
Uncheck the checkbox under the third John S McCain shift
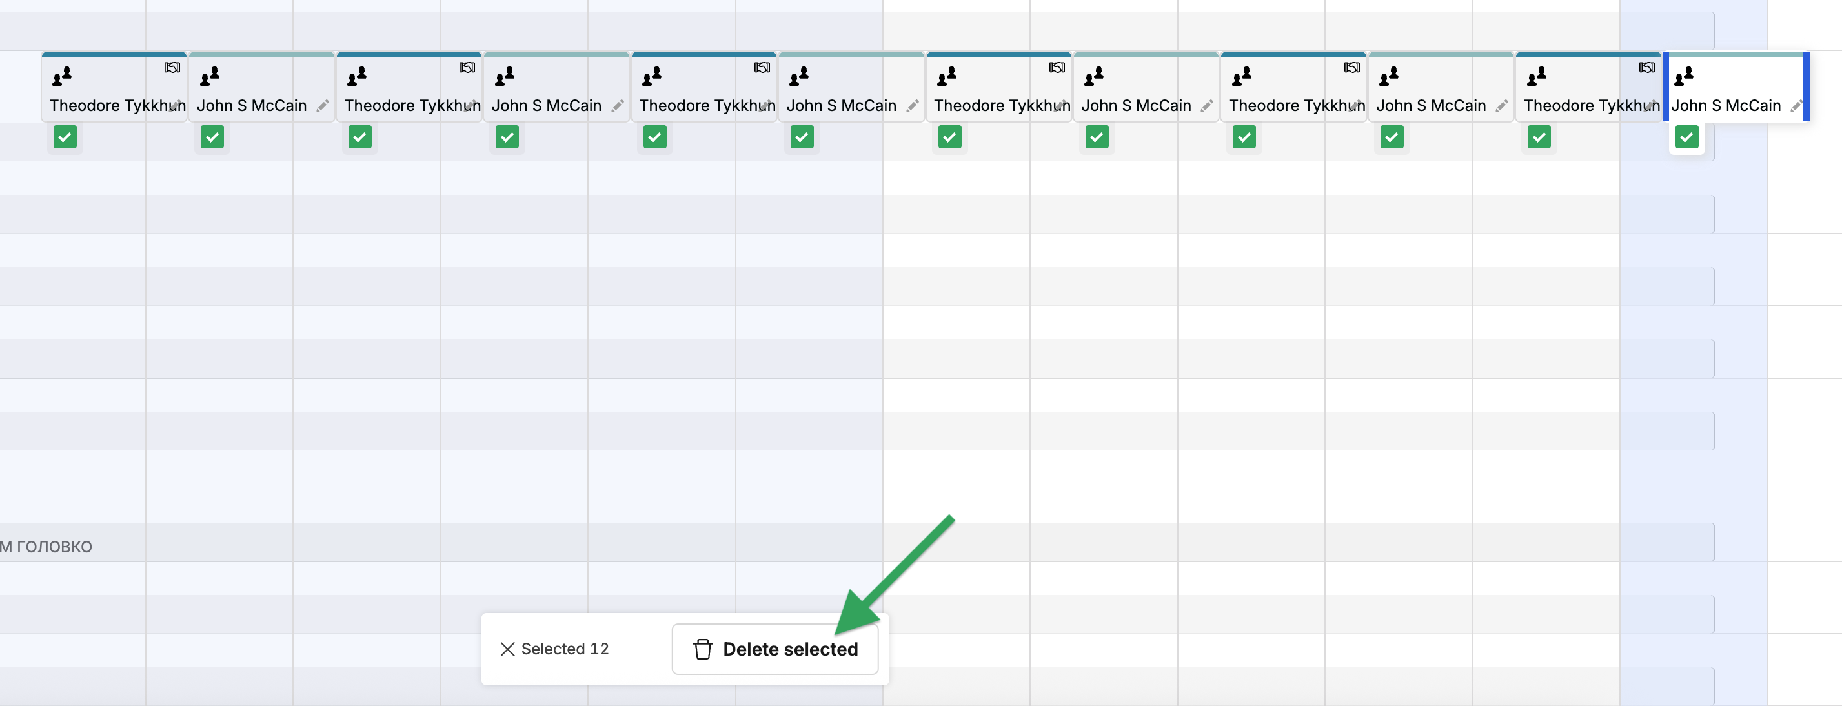[x=802, y=137]
